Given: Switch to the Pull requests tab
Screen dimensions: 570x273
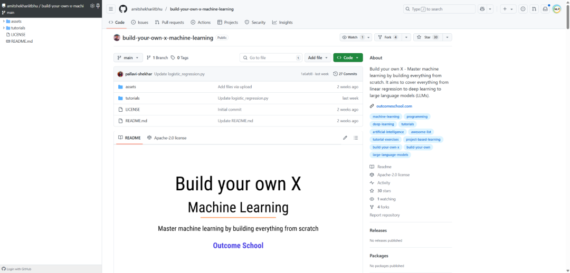Looking at the screenshot, I should (169, 22).
